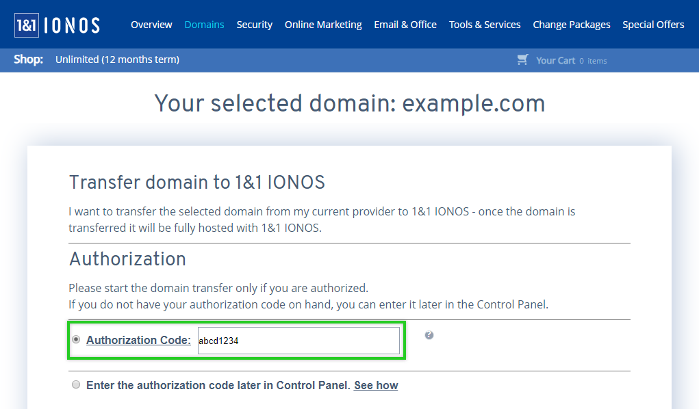The image size is (699, 409).
Task: Click the 1&1 IONOS logo
Action: [x=57, y=25]
